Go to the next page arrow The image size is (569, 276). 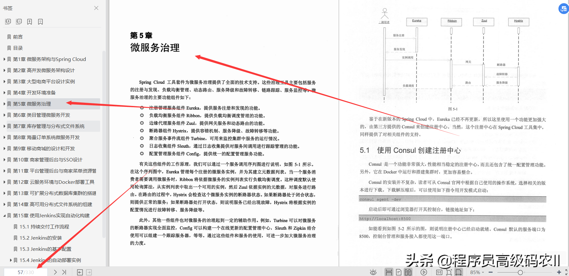coord(55,272)
